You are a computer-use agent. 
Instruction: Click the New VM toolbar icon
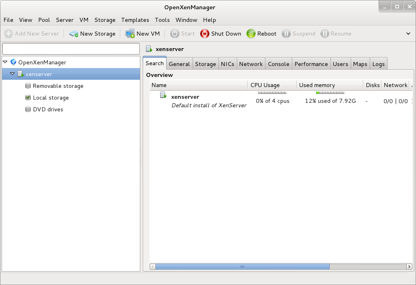tap(130, 34)
